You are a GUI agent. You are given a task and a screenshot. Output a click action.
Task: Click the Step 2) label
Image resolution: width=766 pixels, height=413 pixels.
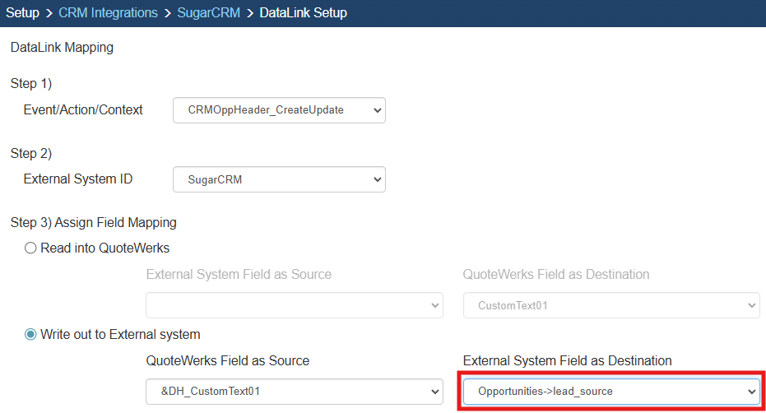pos(31,153)
